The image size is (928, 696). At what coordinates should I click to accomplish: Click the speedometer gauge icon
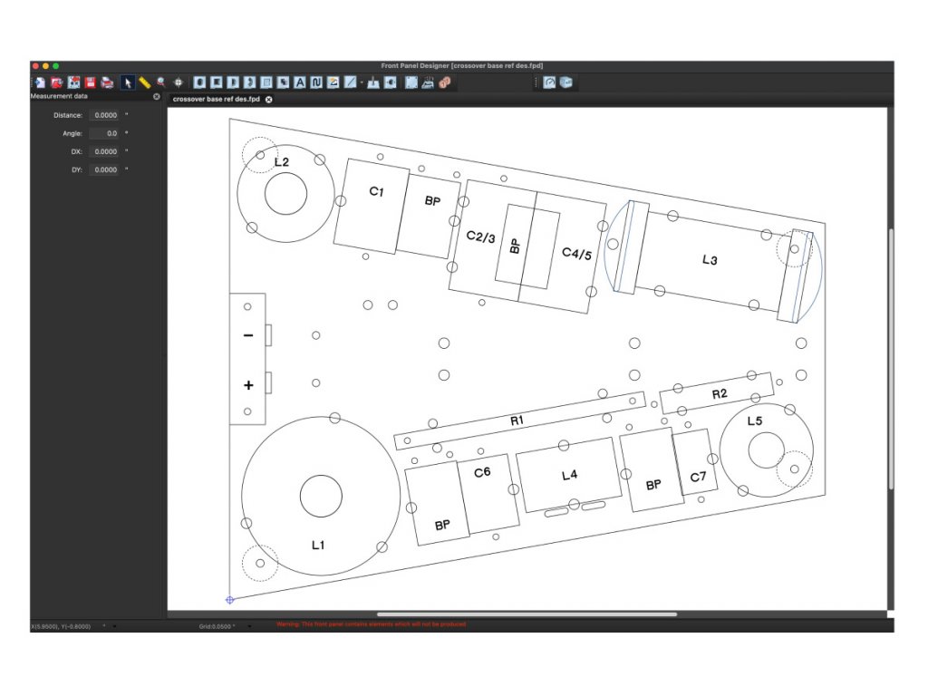coord(549,82)
